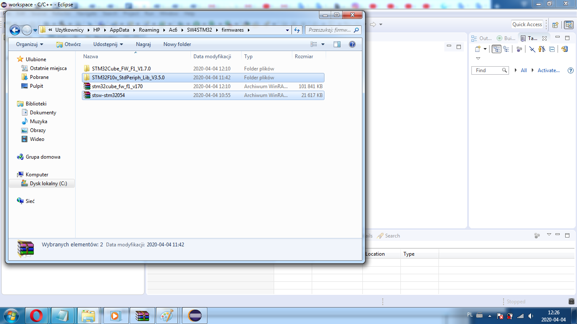Click Eclipse status bar stop indicator icon

[572, 301]
